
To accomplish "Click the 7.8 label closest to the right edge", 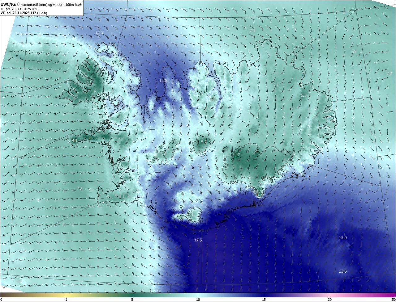I will (389, 73).
